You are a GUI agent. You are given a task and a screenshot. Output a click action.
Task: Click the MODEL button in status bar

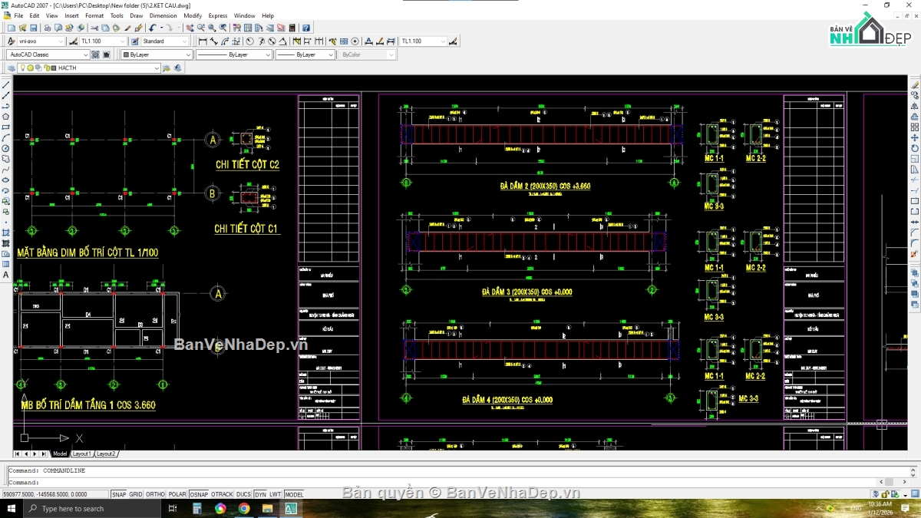coord(294,494)
